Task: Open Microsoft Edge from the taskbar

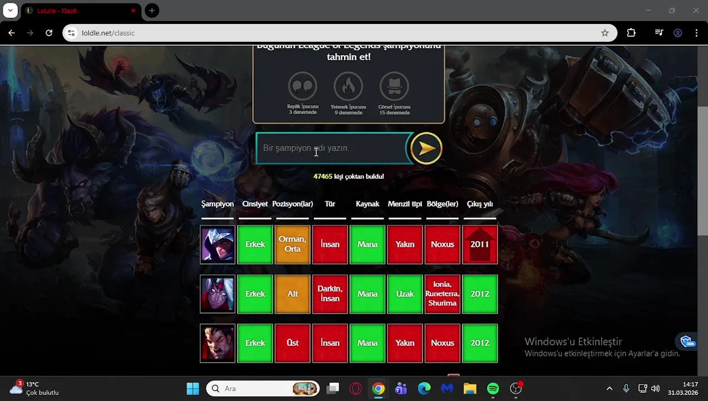Action: [424, 389]
